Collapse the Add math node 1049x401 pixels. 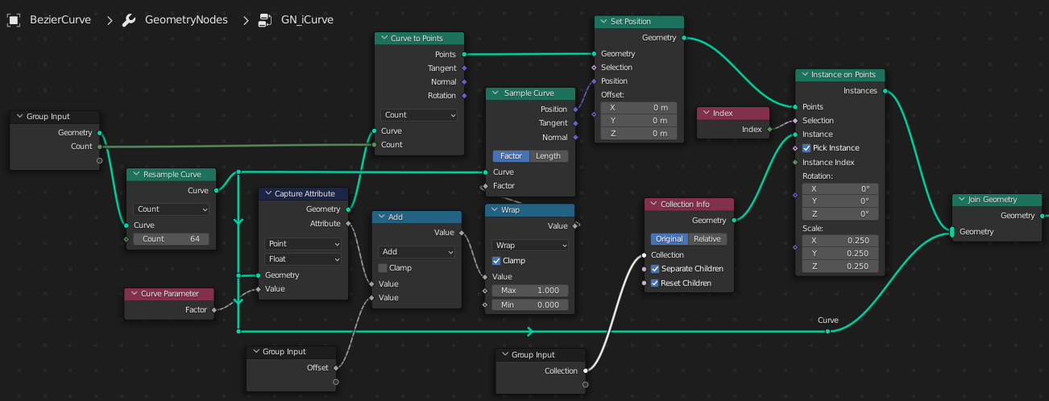380,217
